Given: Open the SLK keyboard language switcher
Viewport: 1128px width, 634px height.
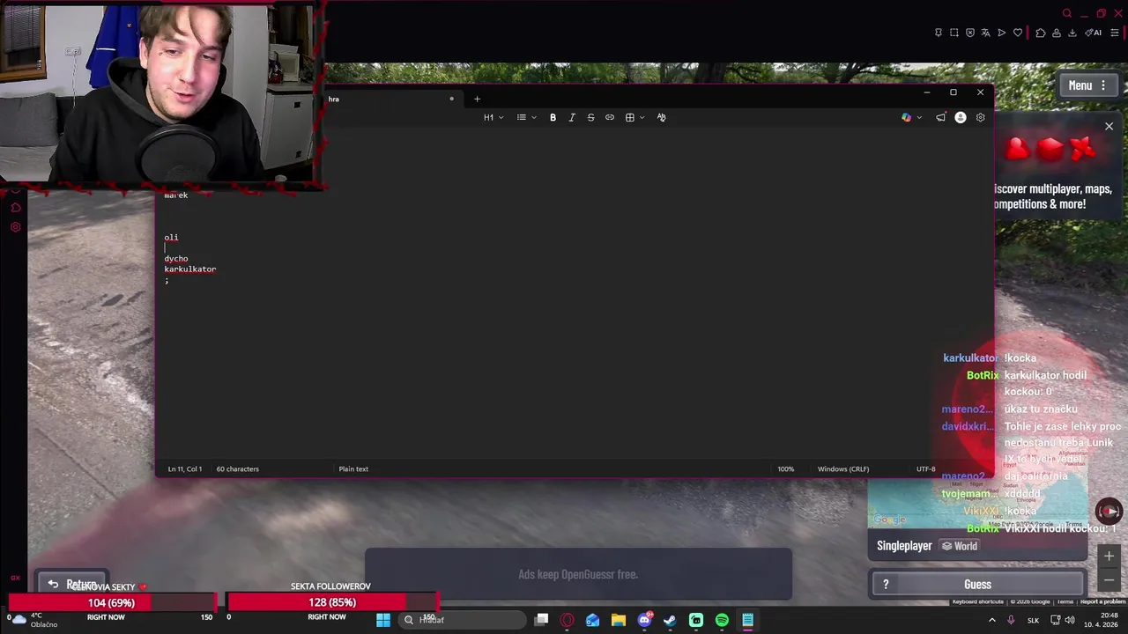Looking at the screenshot, I should 1033,620.
